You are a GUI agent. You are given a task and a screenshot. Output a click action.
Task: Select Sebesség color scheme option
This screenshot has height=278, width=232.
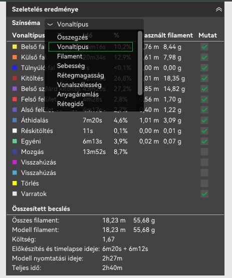point(71,66)
